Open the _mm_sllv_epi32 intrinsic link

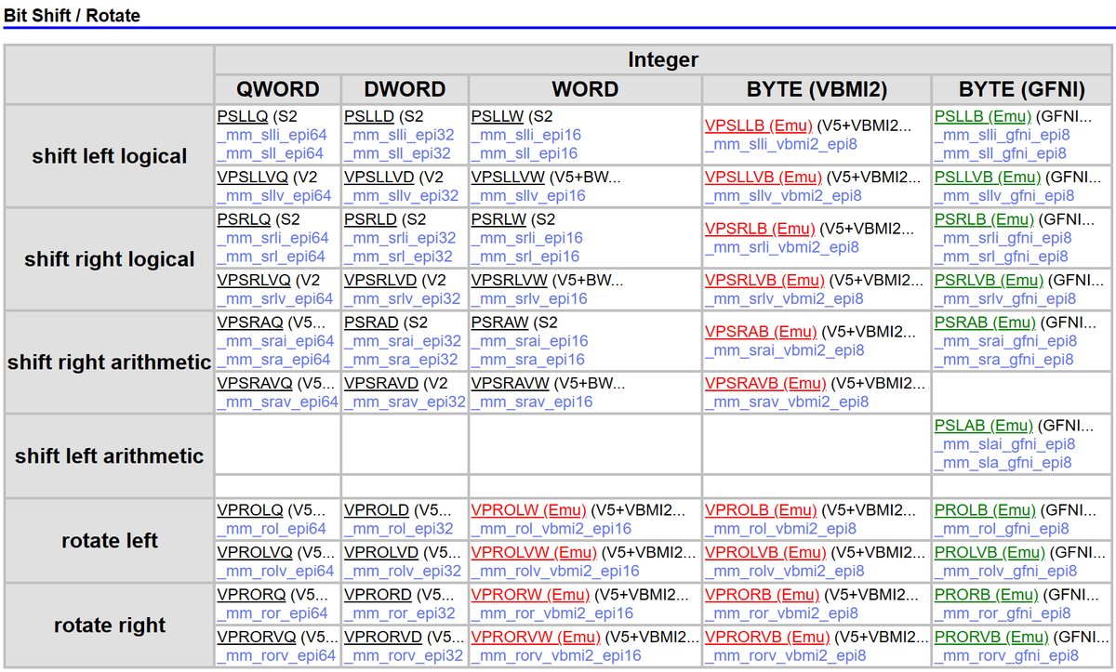pos(401,196)
